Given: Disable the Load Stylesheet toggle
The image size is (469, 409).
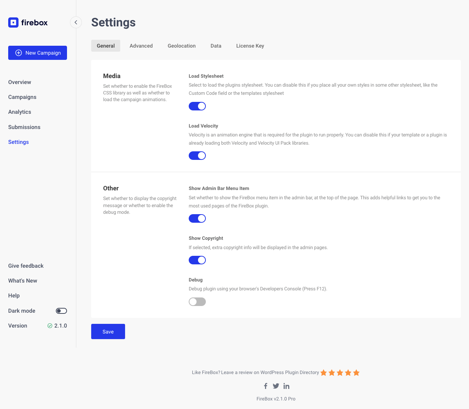Looking at the screenshot, I should 197,106.
